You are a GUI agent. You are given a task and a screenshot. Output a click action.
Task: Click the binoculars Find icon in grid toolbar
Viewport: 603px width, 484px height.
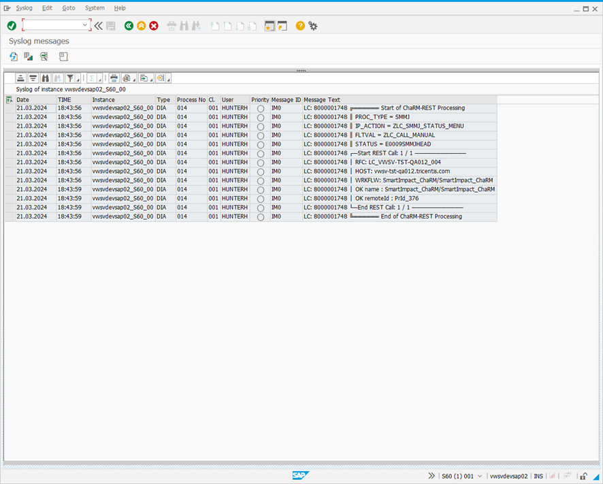click(46, 78)
